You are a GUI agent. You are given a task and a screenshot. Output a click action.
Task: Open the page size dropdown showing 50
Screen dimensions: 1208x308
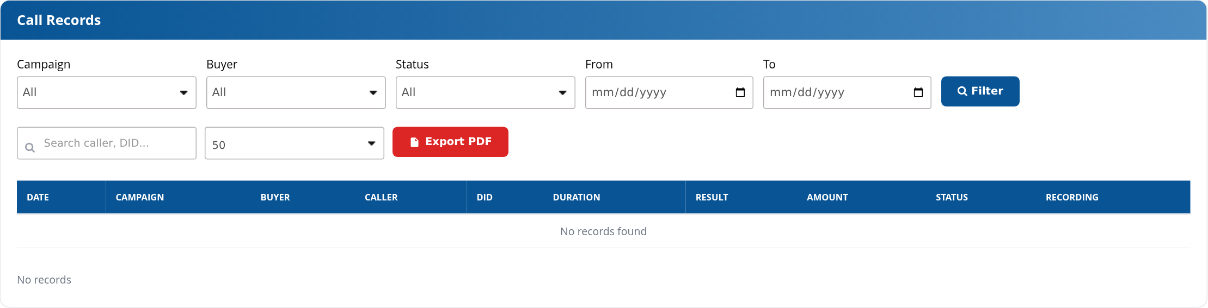(x=295, y=143)
